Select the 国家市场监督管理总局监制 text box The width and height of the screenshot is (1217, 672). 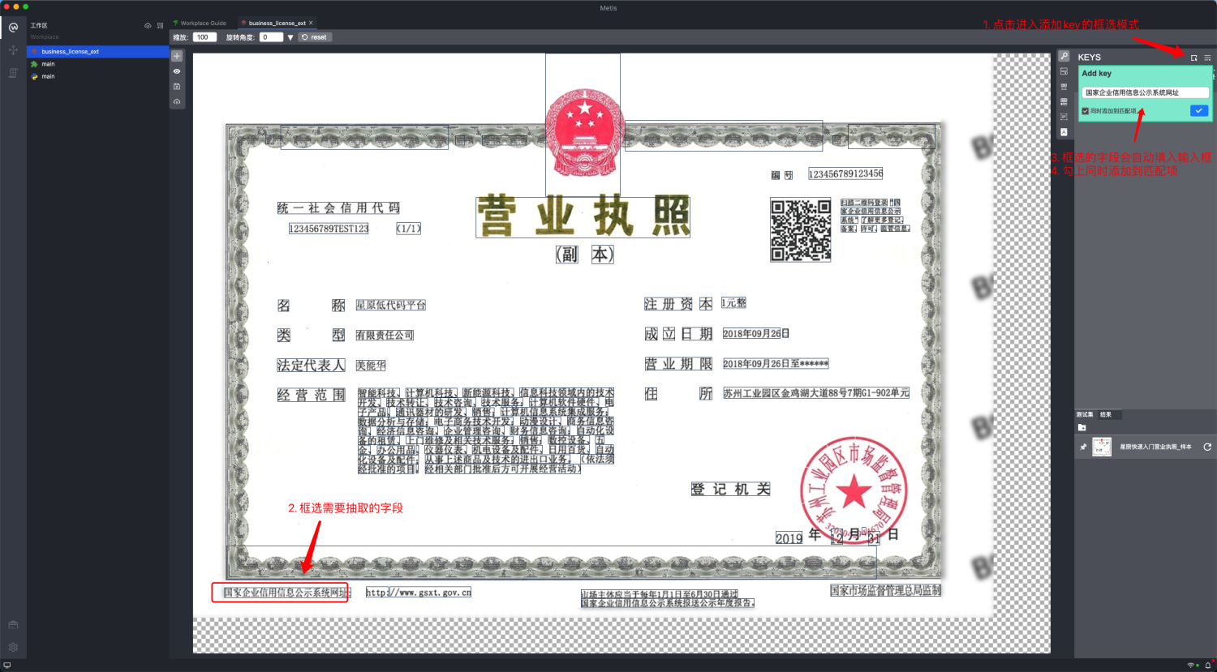[885, 590]
